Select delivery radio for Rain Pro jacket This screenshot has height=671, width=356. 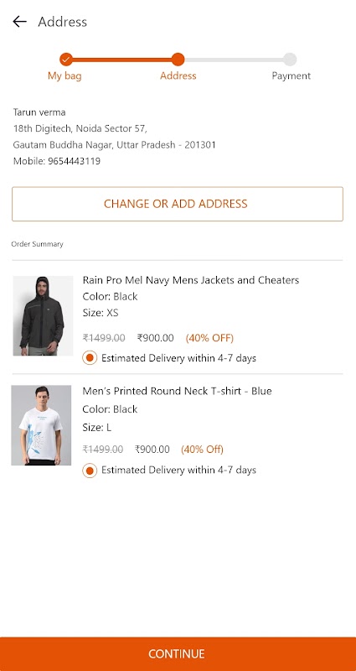click(90, 358)
